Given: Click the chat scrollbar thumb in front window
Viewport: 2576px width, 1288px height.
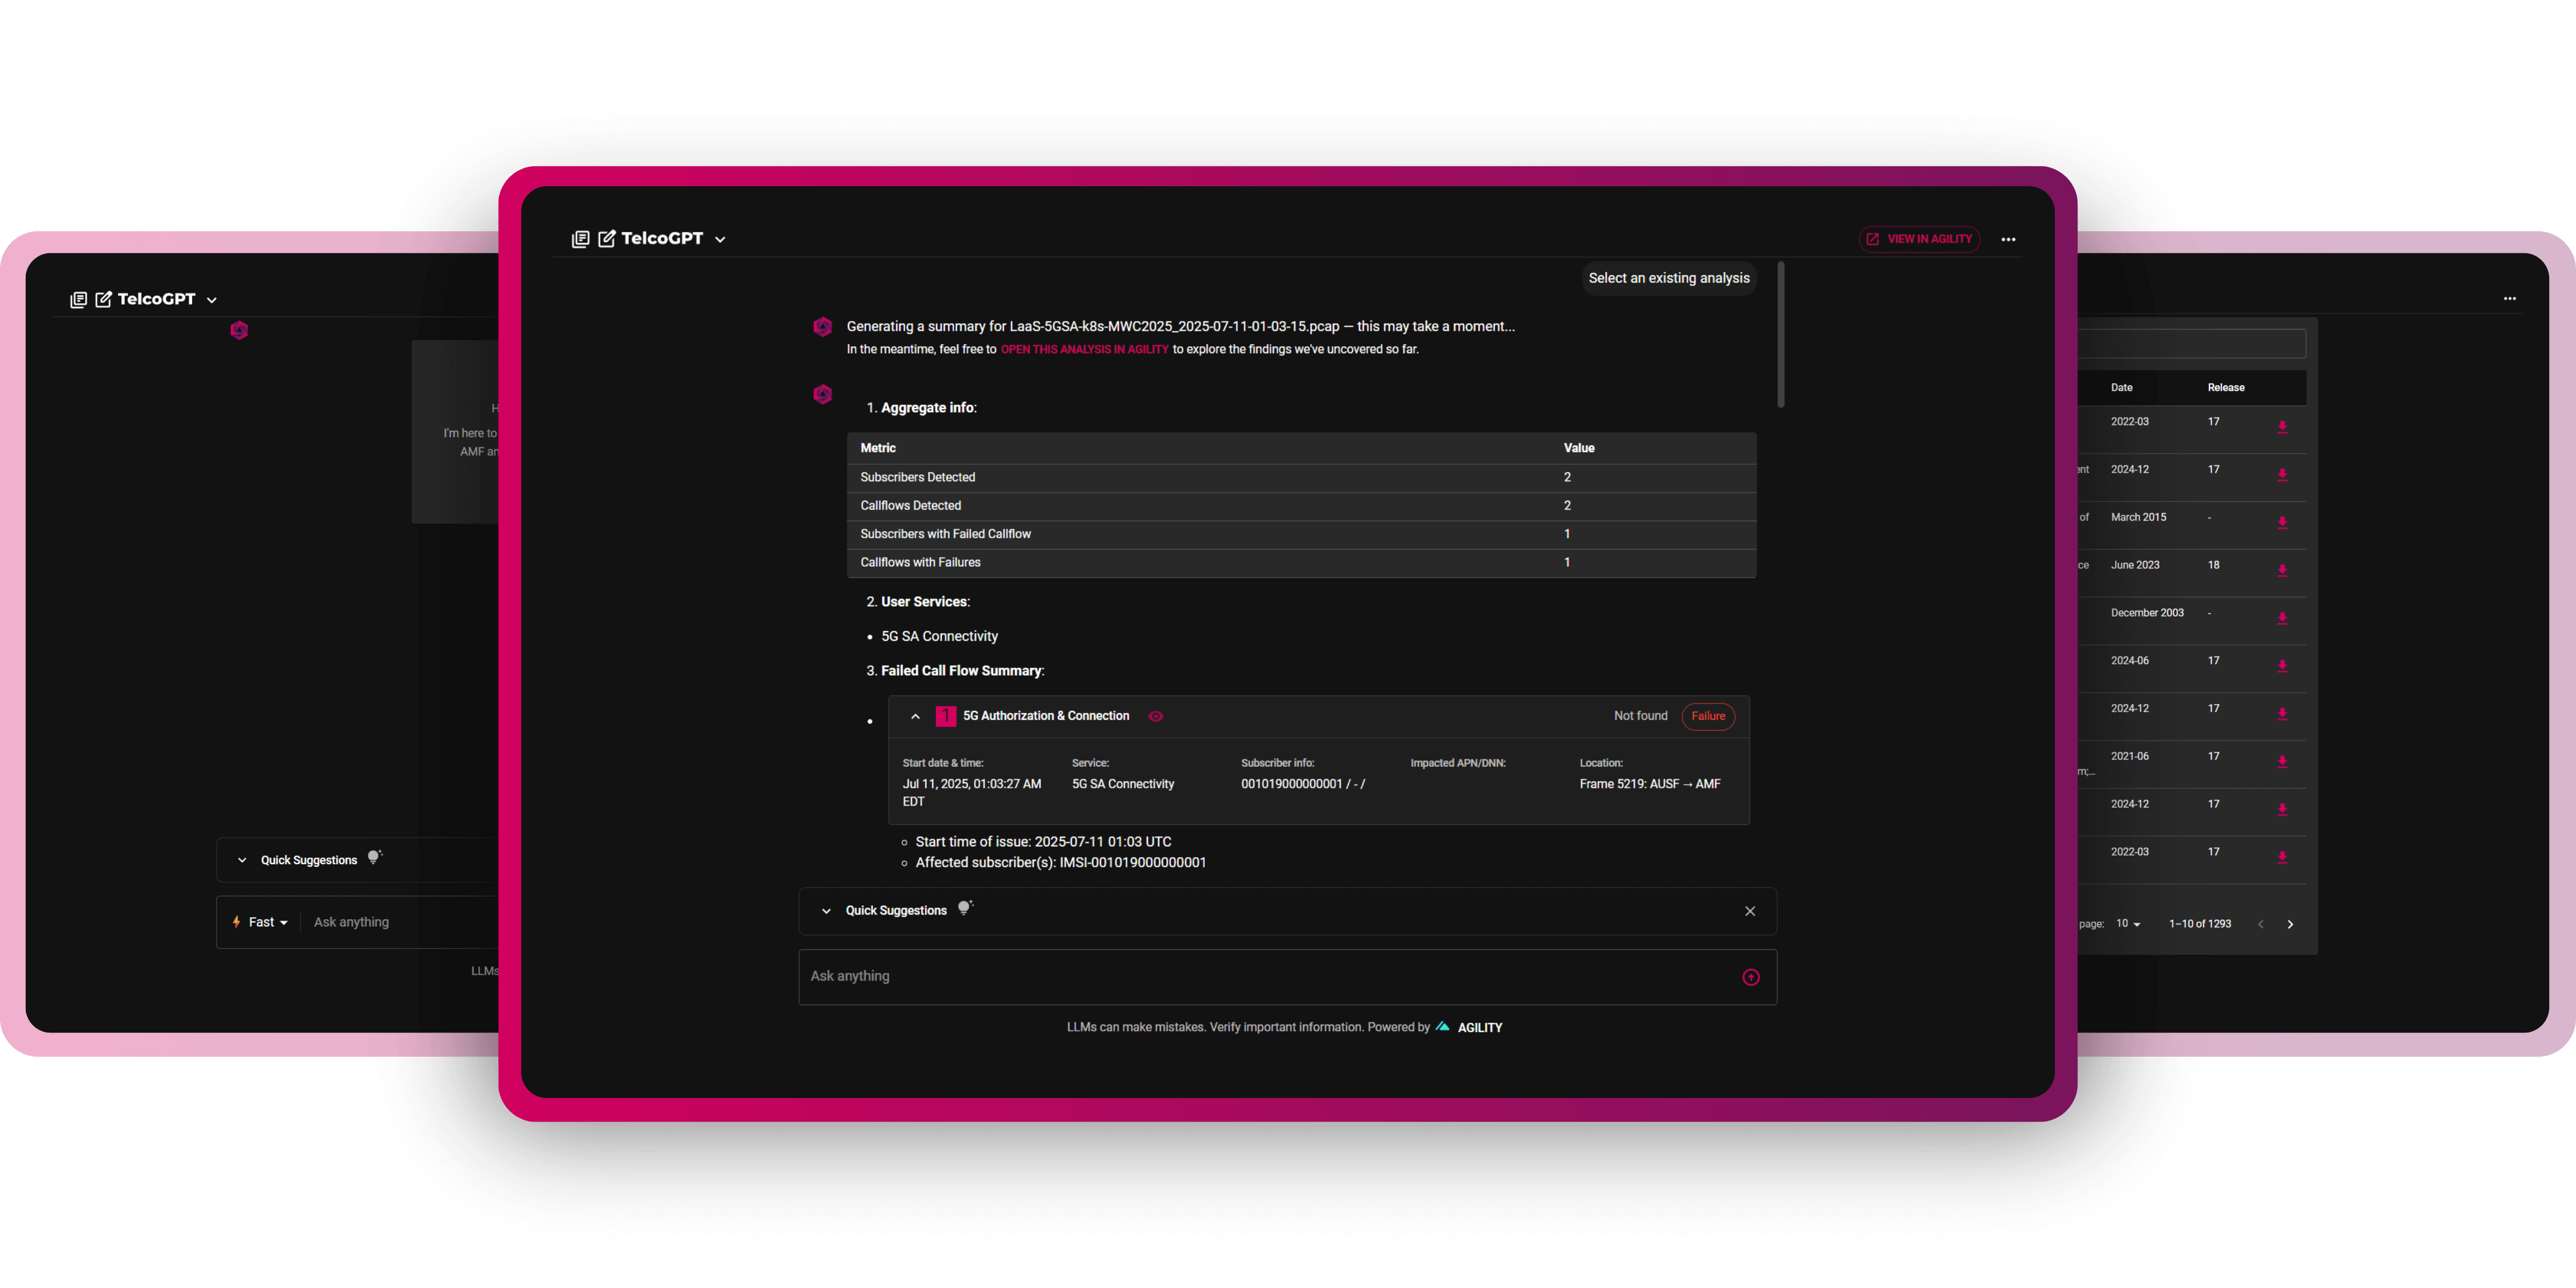Looking at the screenshot, I should [1781, 334].
